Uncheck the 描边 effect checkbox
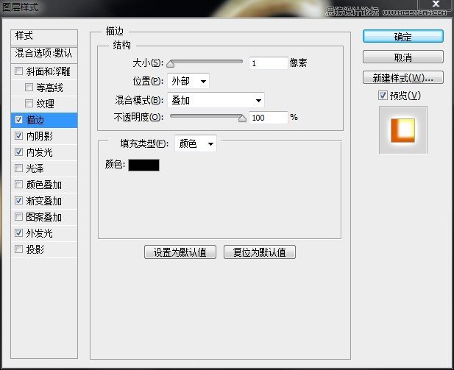 (x=18, y=120)
